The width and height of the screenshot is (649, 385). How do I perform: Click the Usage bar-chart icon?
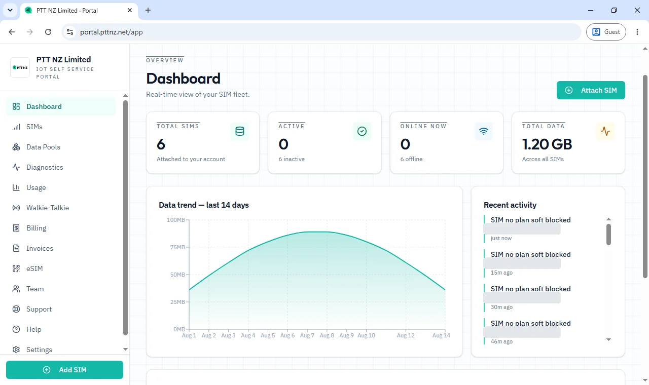tap(16, 187)
